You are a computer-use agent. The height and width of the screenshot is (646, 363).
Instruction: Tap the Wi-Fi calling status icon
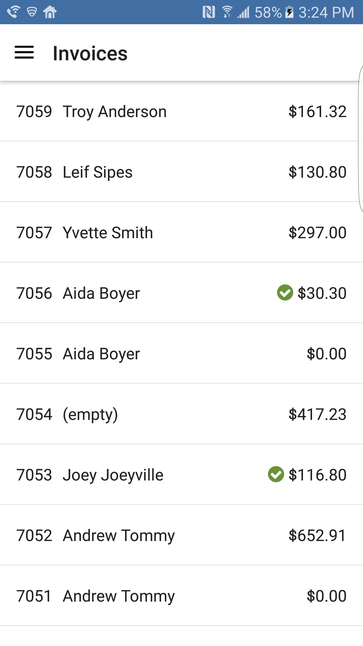tap(14, 12)
